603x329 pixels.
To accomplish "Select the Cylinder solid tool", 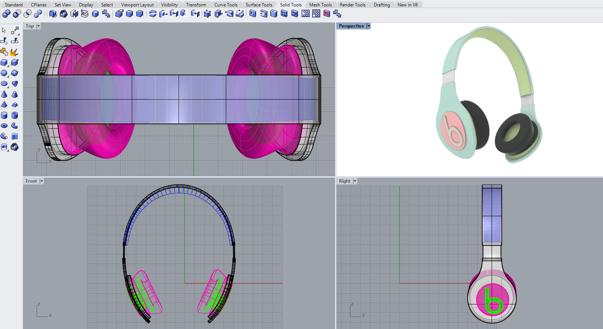I will [x=4, y=115].
